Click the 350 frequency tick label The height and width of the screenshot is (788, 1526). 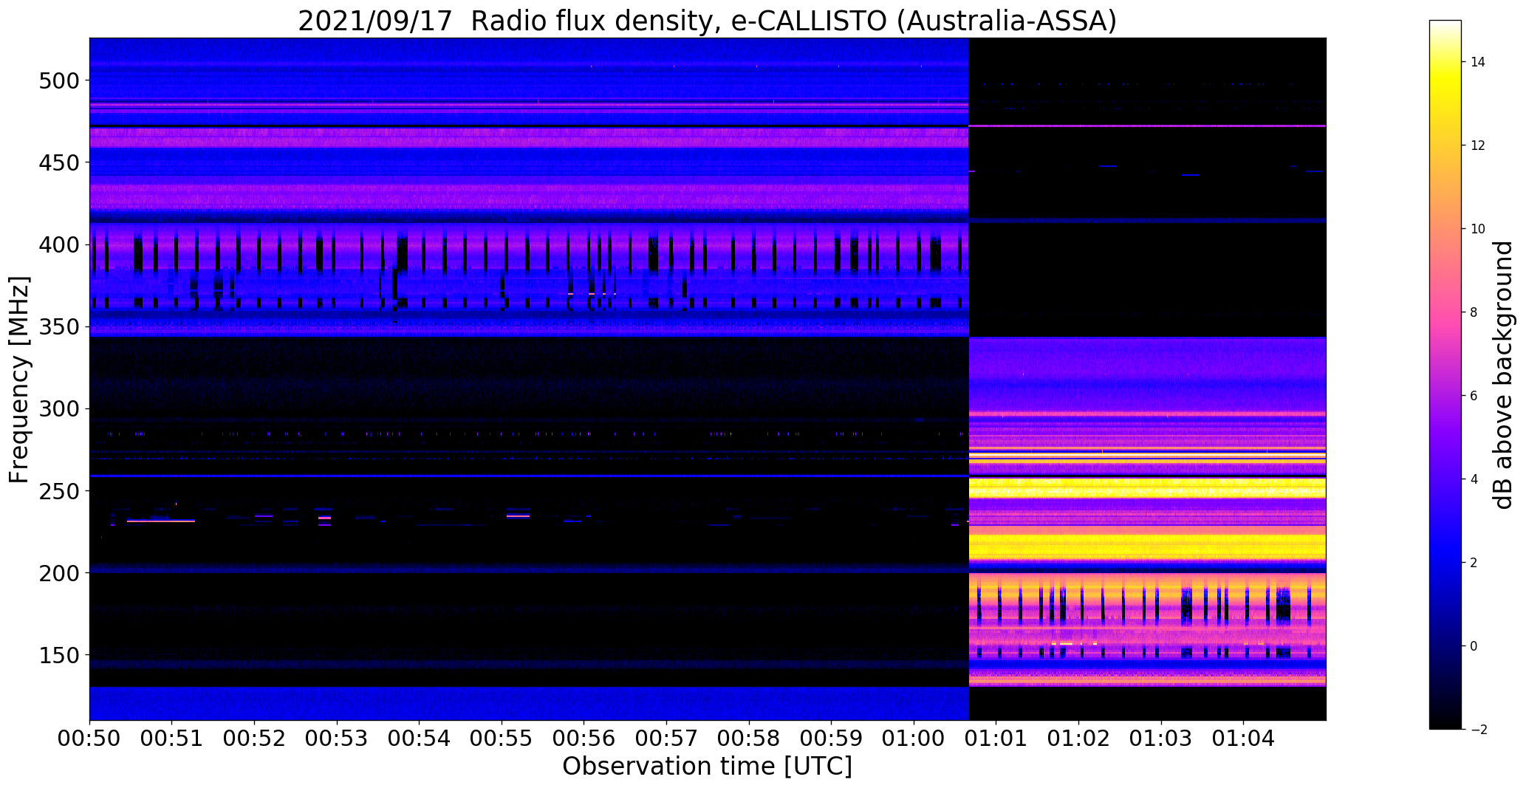58,326
